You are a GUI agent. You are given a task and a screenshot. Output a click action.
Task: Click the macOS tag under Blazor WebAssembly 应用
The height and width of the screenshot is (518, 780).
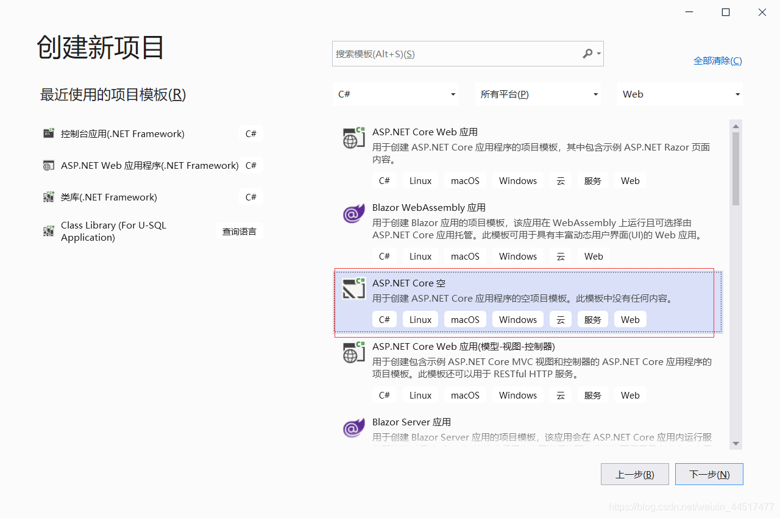465,256
